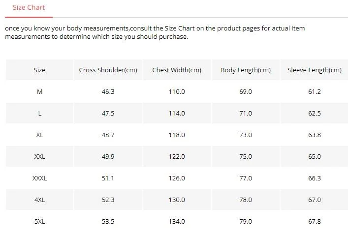This screenshot has width=348, height=234.
Task: Open the Size Chart tab
Action: (29, 8)
